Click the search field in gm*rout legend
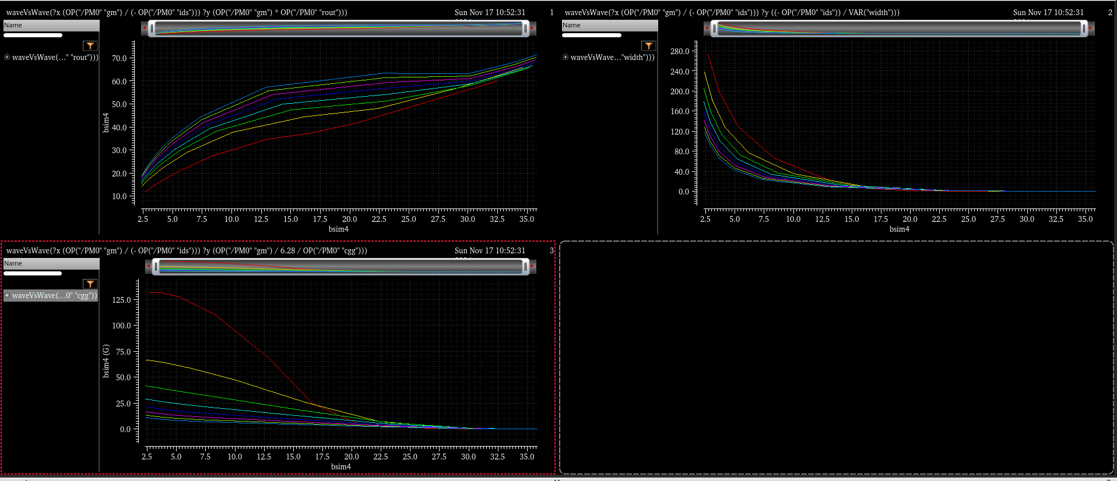Screen dimensions: 1117x481 pos(33,35)
